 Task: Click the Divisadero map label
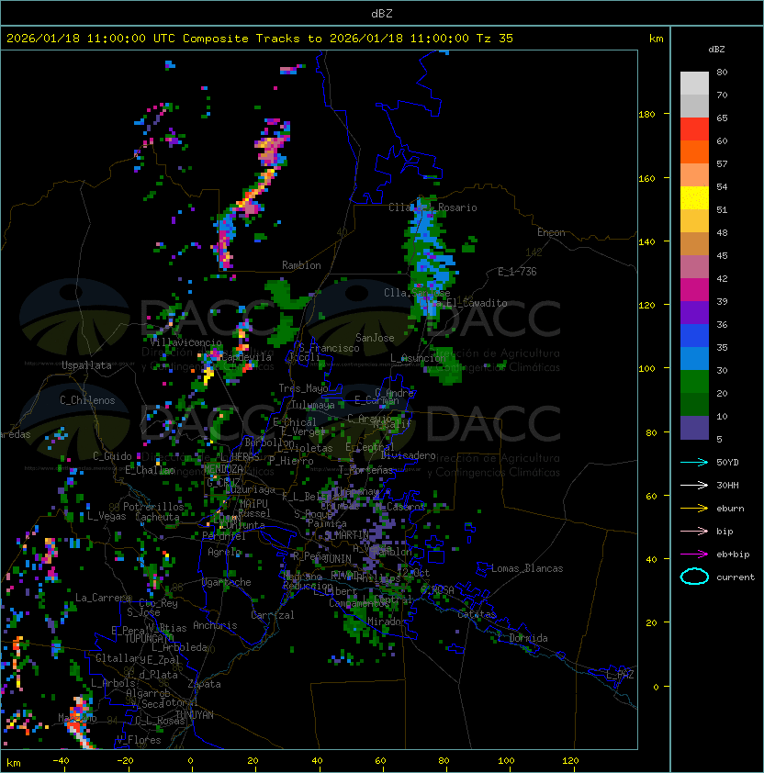(409, 455)
